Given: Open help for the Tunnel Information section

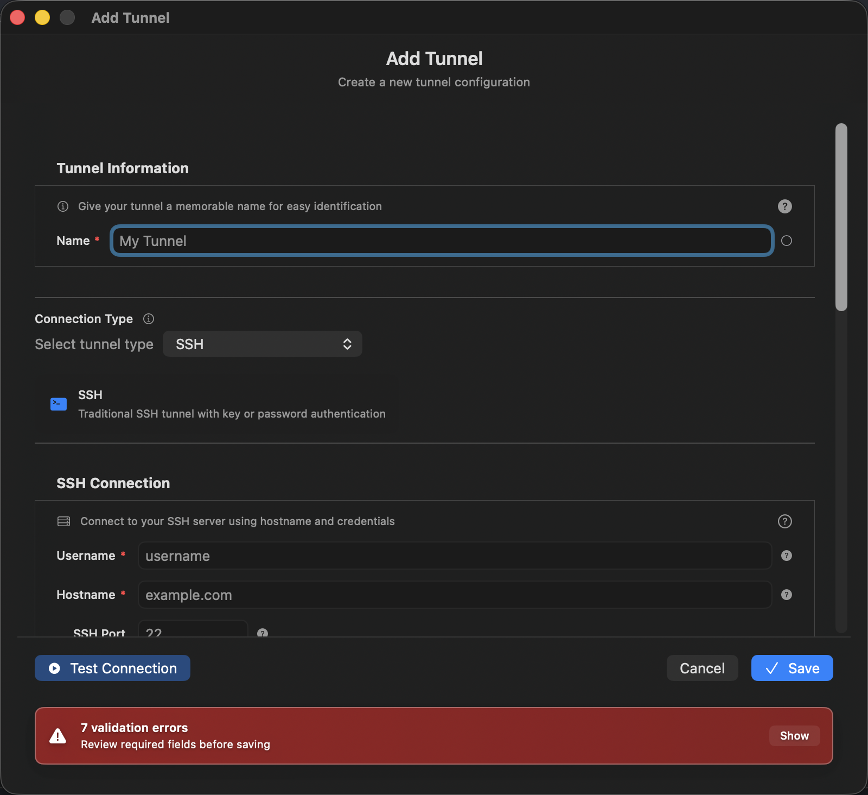Looking at the screenshot, I should point(784,206).
